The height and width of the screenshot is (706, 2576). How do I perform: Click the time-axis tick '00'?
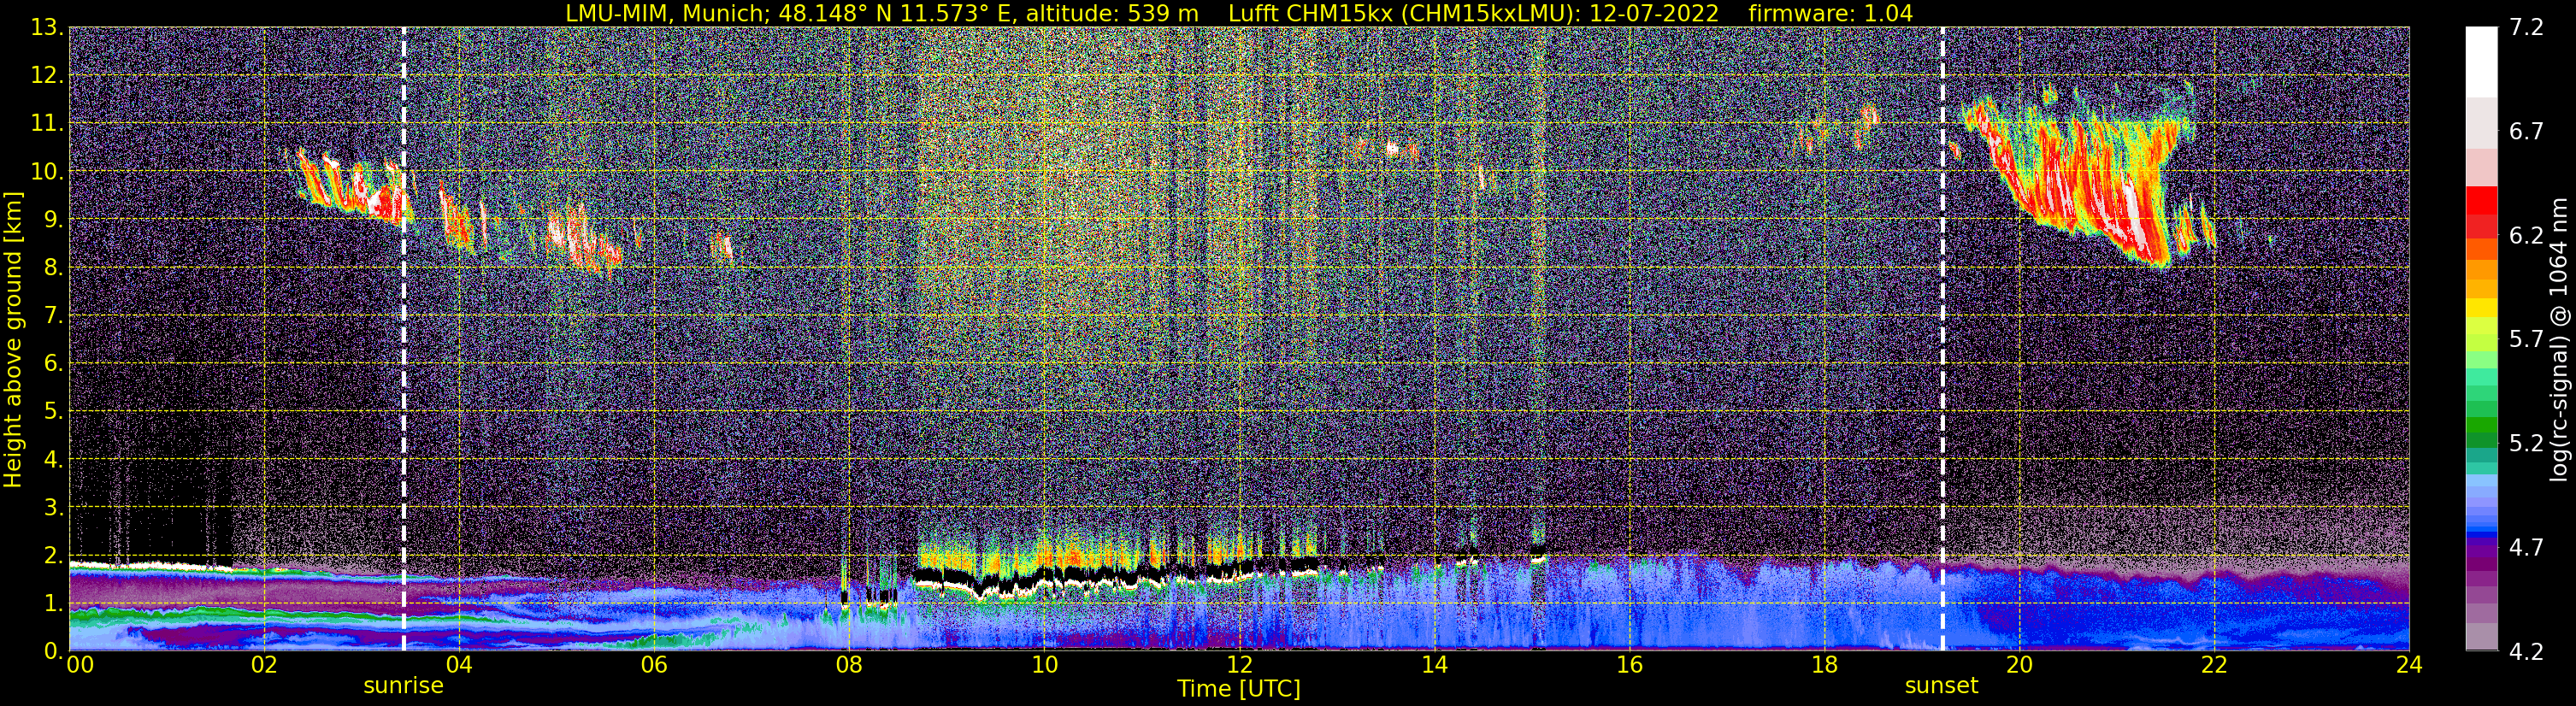[x=80, y=665]
